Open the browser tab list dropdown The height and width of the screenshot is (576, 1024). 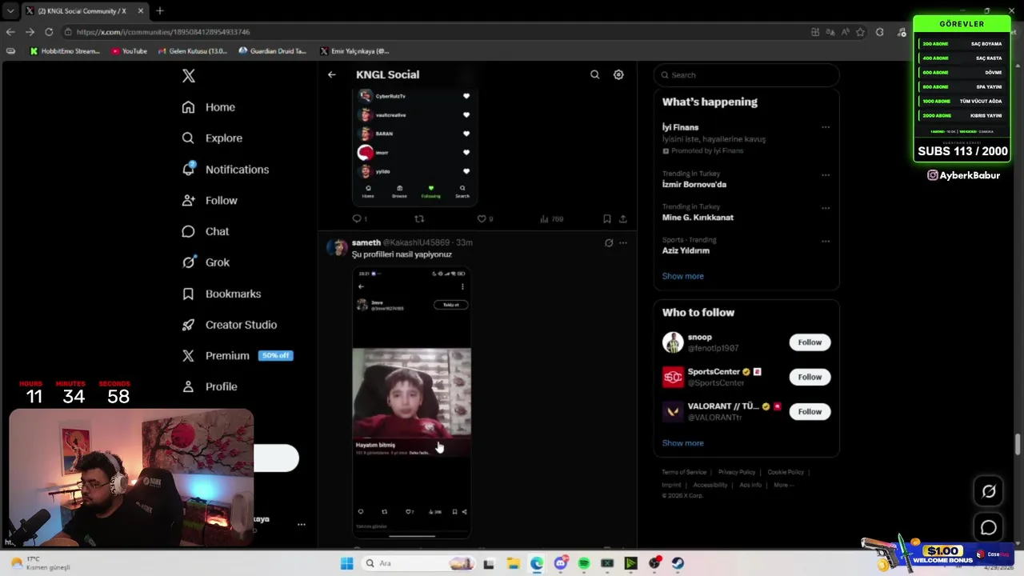click(10, 10)
